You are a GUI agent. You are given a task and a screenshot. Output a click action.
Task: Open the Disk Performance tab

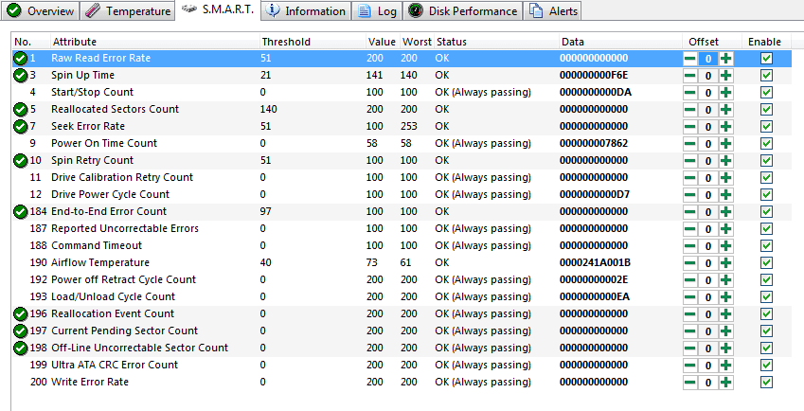click(x=464, y=11)
